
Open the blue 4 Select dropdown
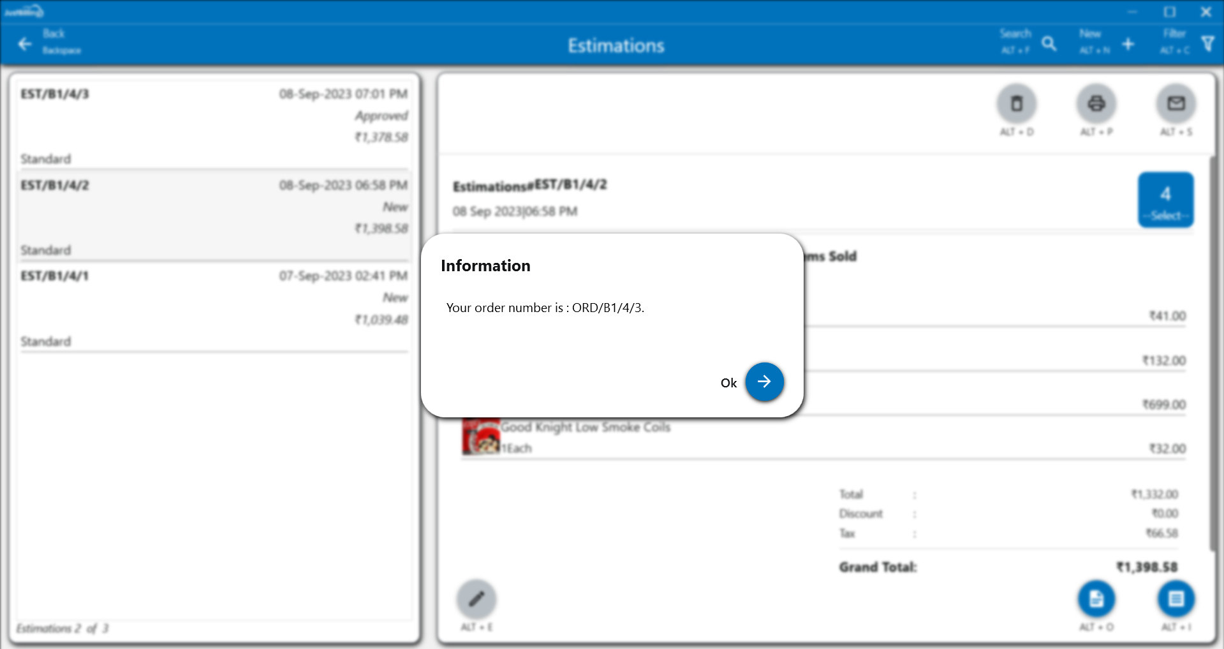tap(1165, 200)
